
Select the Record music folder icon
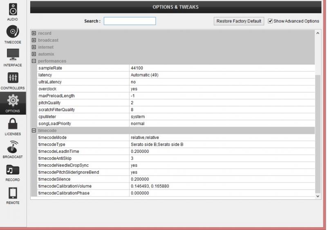(x=13, y=170)
